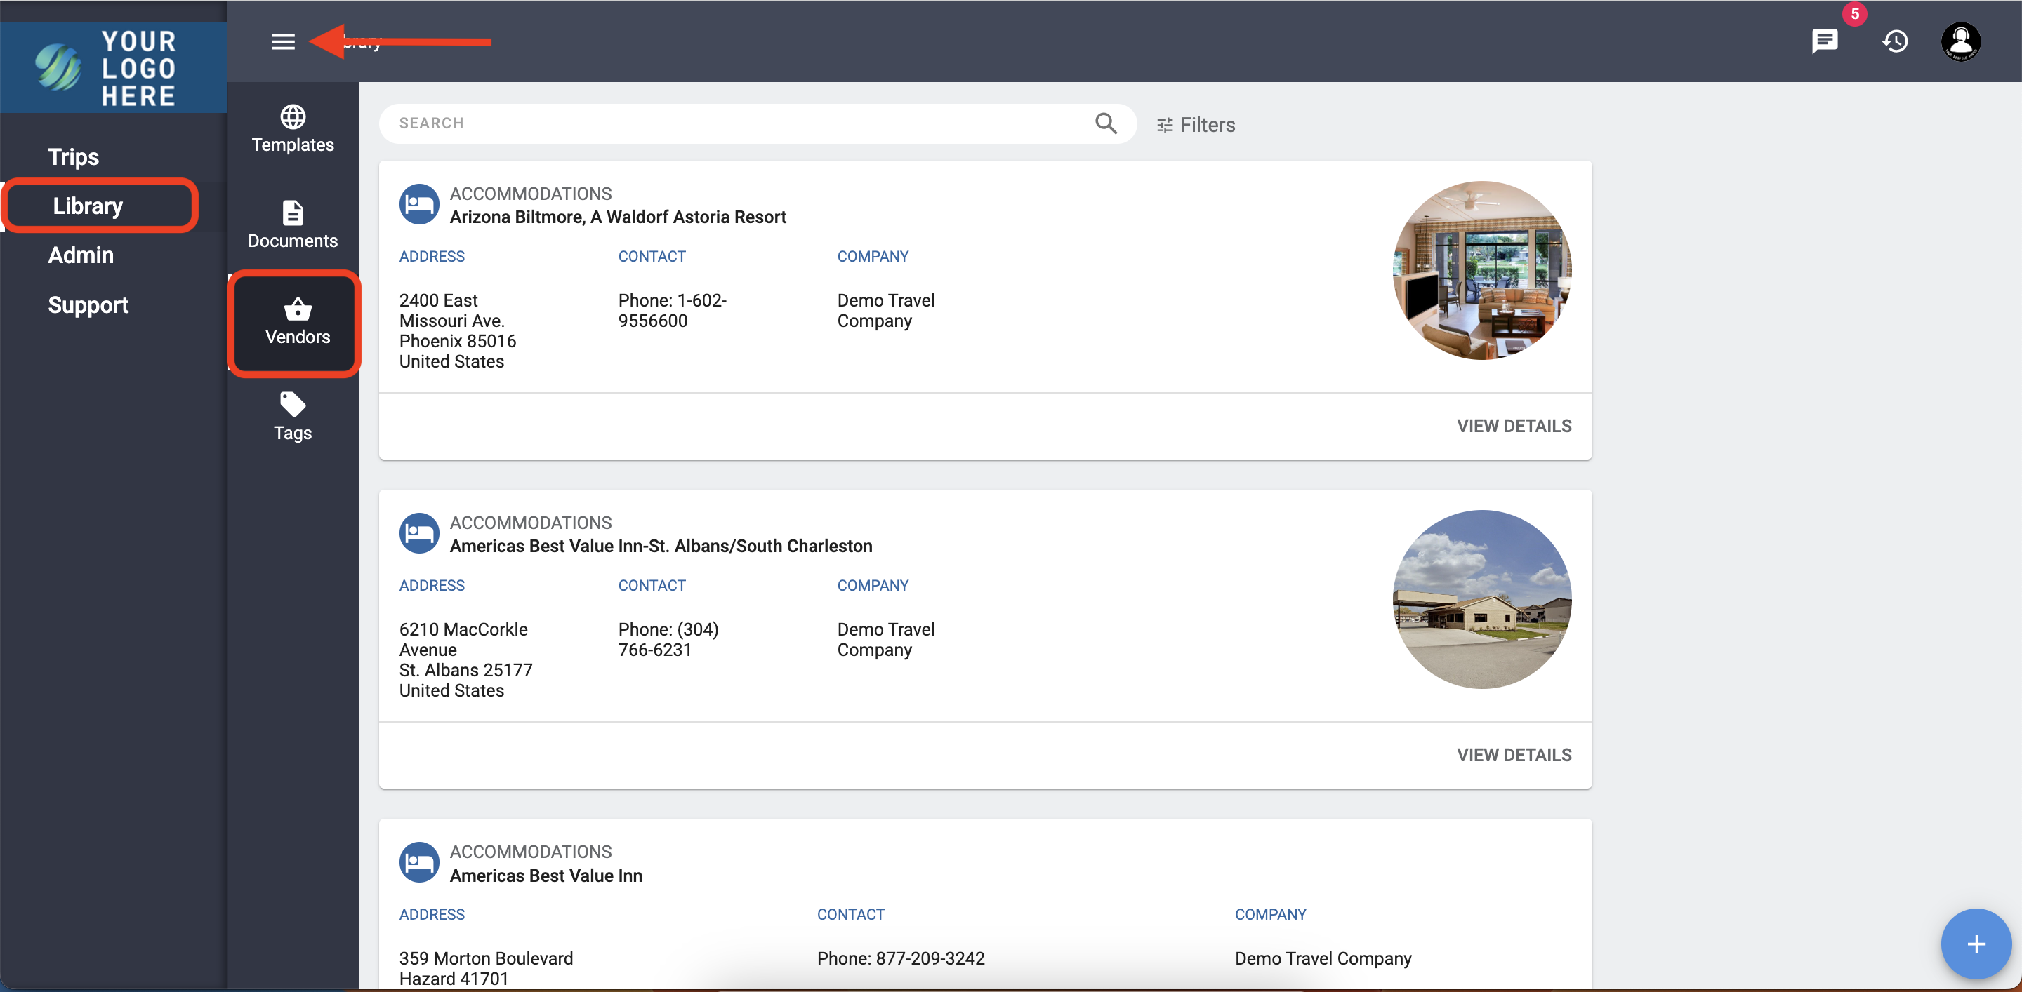Toggle the hamburger menu icon
2022x992 pixels.
click(x=282, y=41)
